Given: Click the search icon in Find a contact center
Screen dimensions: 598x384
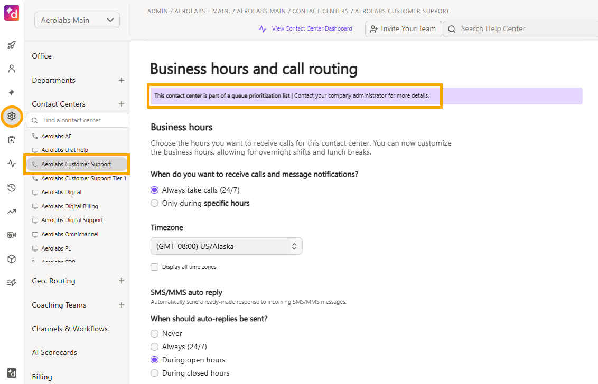Looking at the screenshot, I should click(35, 120).
